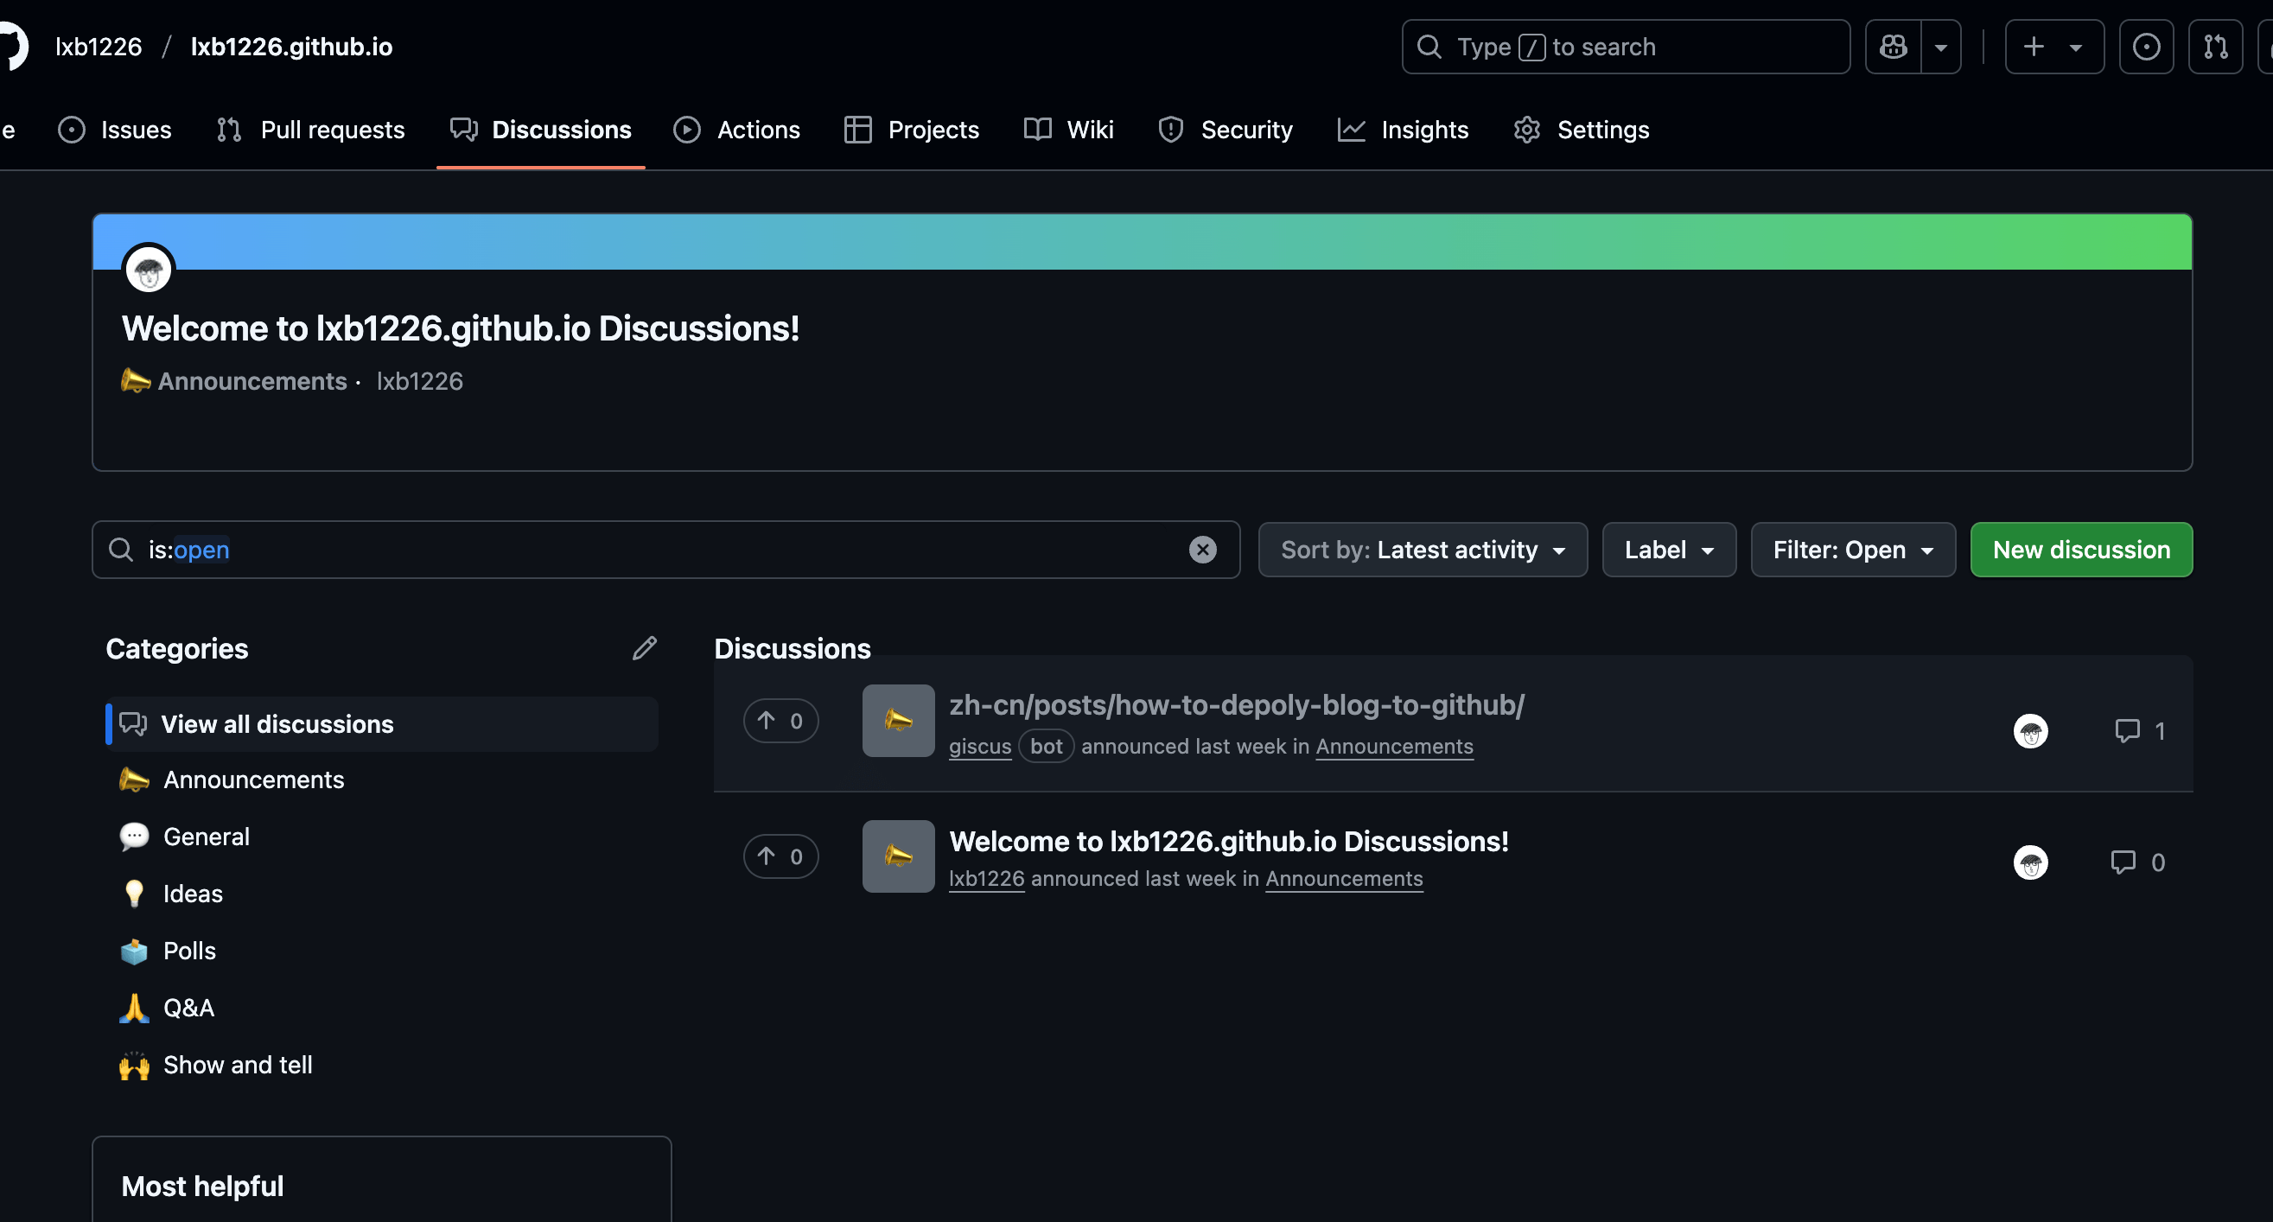
Task: Open the Label filter dropdown
Action: 1669,550
